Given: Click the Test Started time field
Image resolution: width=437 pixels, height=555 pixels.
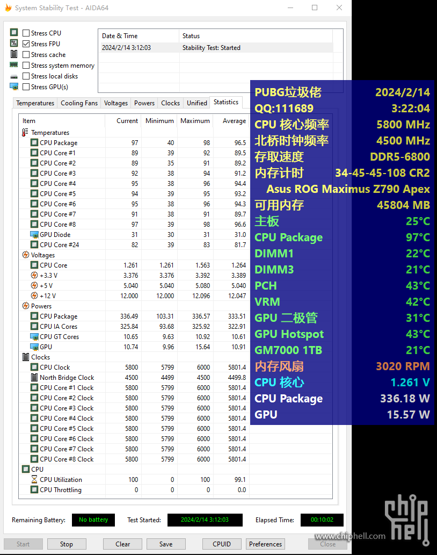Looking at the screenshot, I should coord(205,520).
